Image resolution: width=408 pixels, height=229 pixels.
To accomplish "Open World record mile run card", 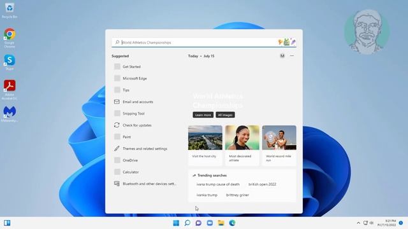I will pos(279,145).
